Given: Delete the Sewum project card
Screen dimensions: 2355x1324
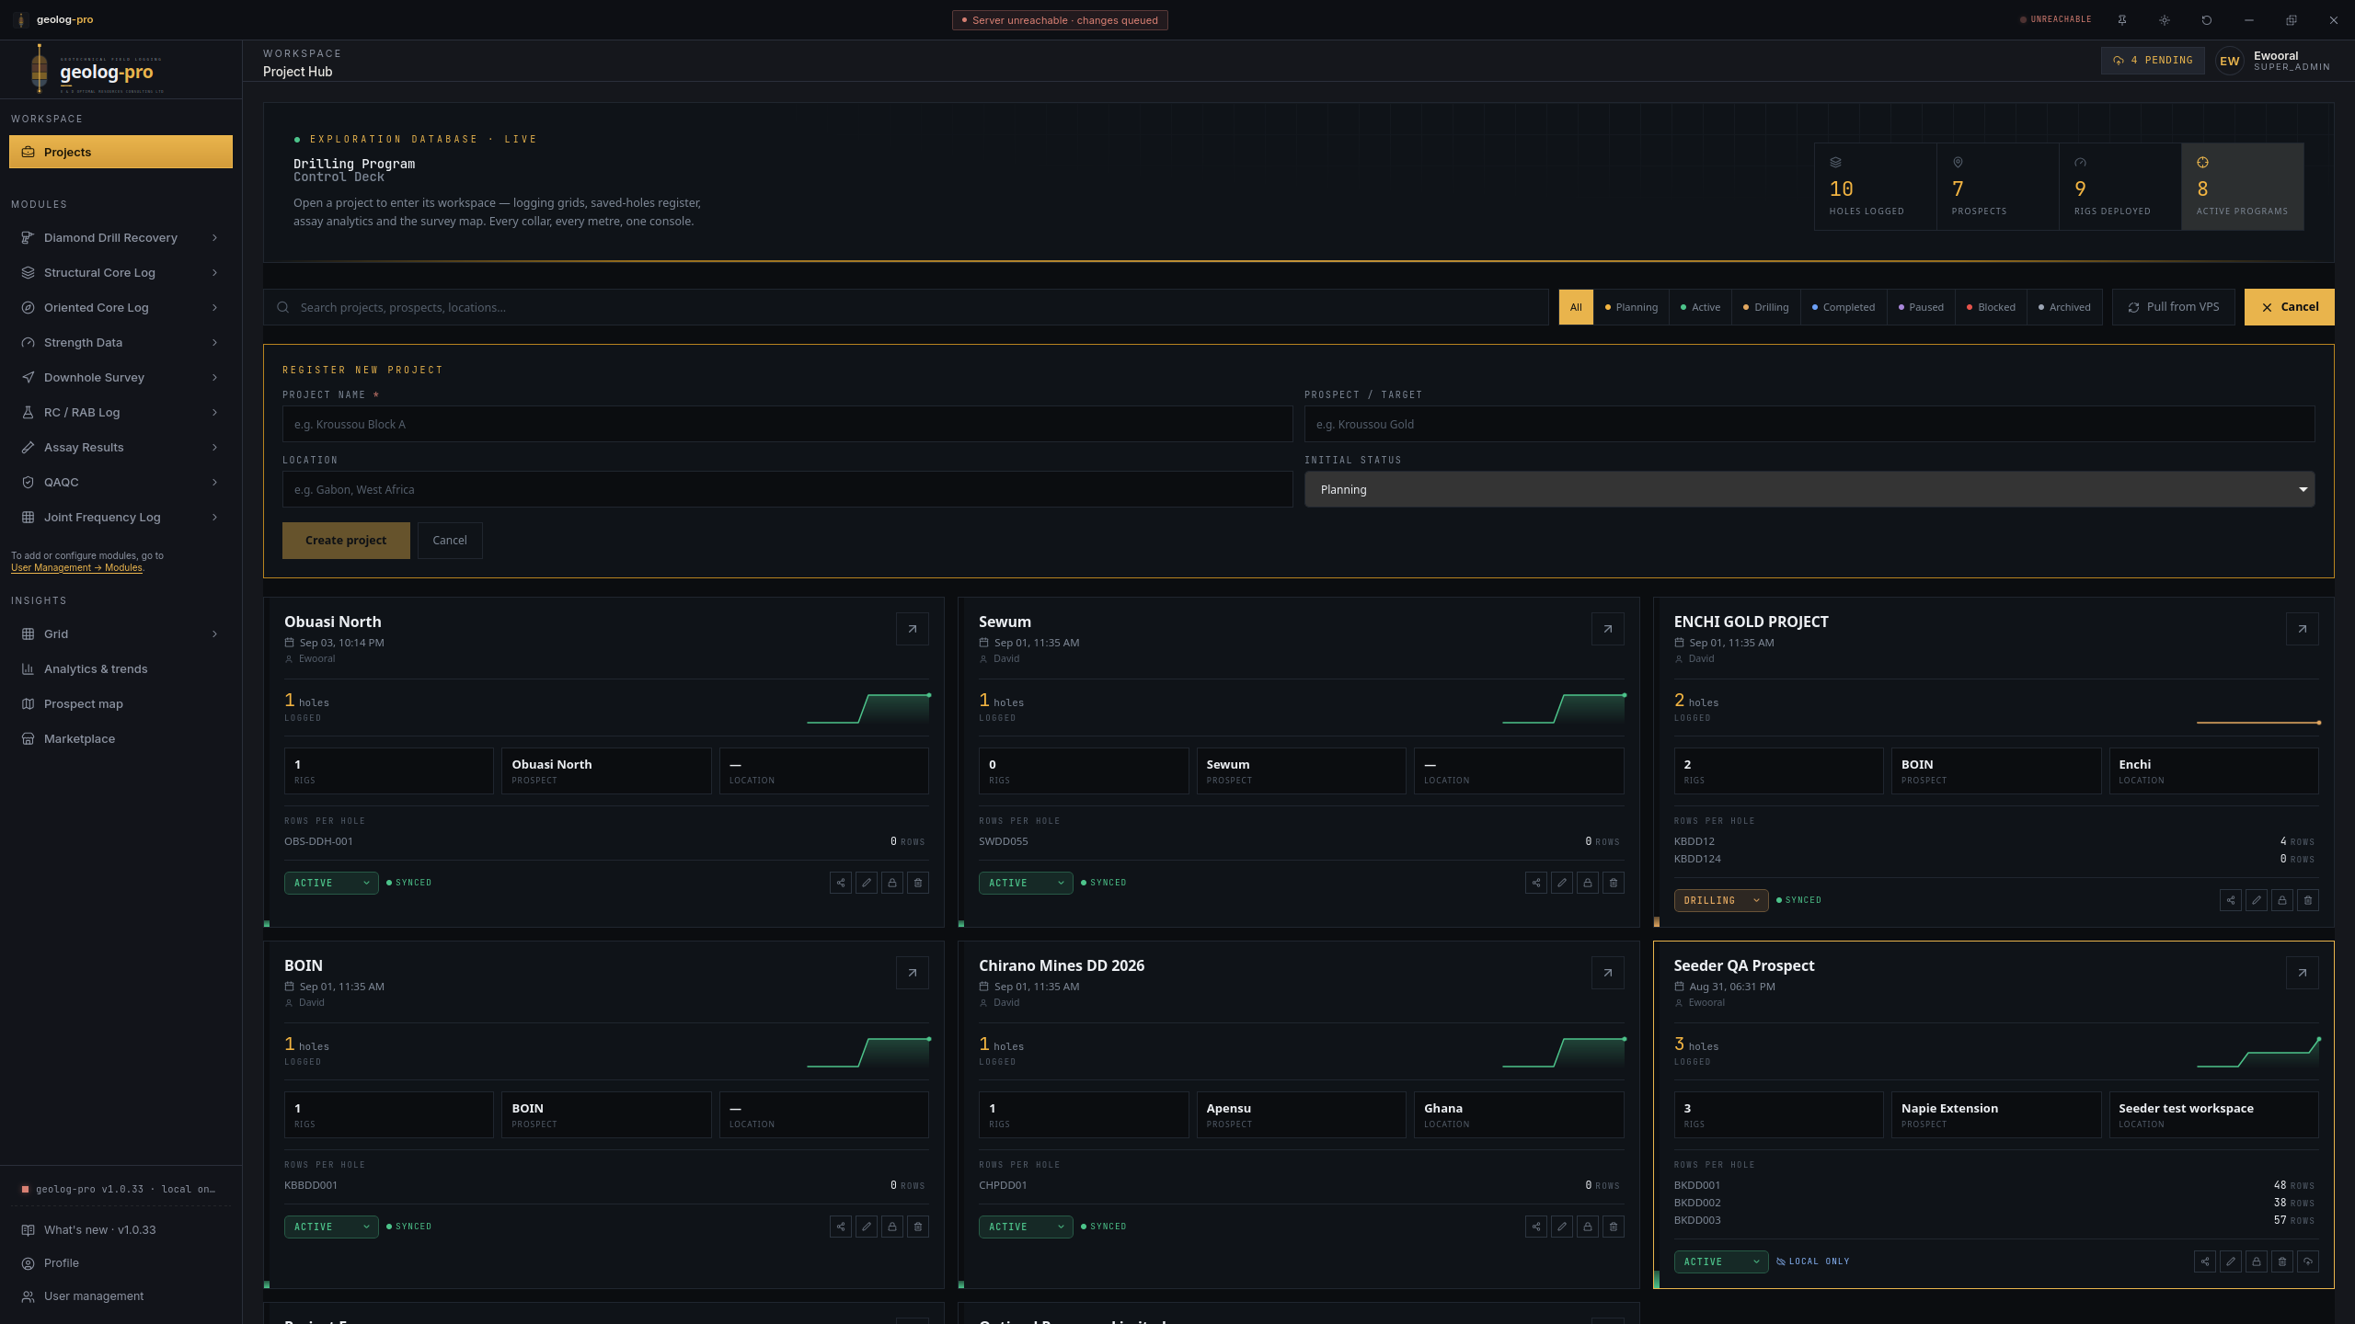Looking at the screenshot, I should (1614, 883).
